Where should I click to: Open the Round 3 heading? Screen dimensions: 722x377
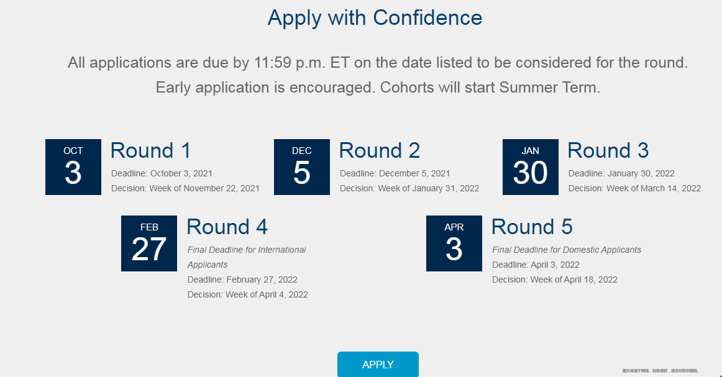[x=608, y=150]
